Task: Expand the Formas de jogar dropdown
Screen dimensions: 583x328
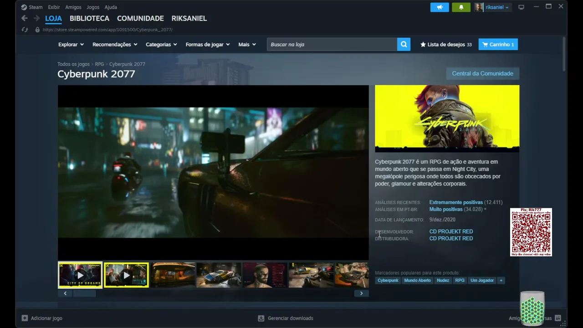Action: click(x=208, y=45)
